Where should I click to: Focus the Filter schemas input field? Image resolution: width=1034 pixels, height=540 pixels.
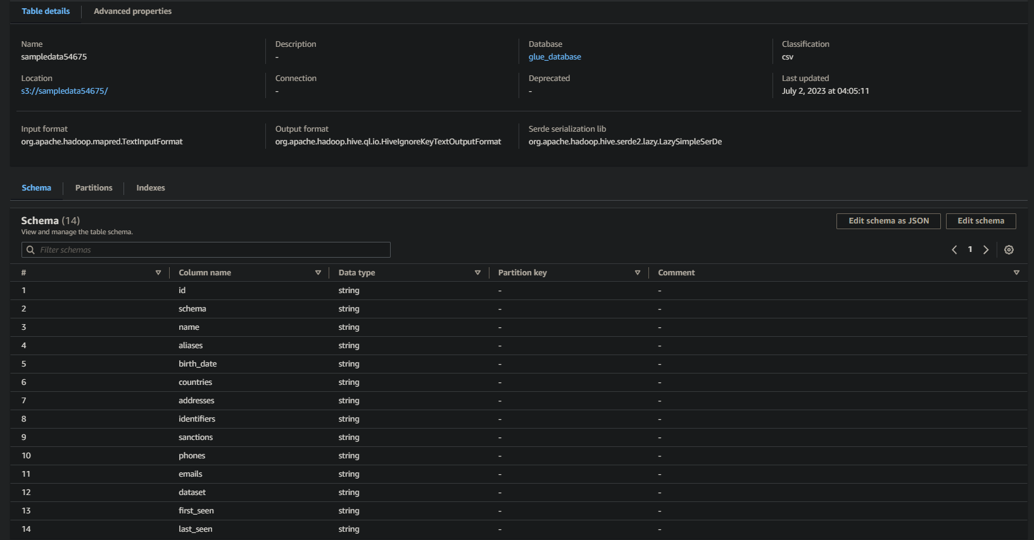206,250
